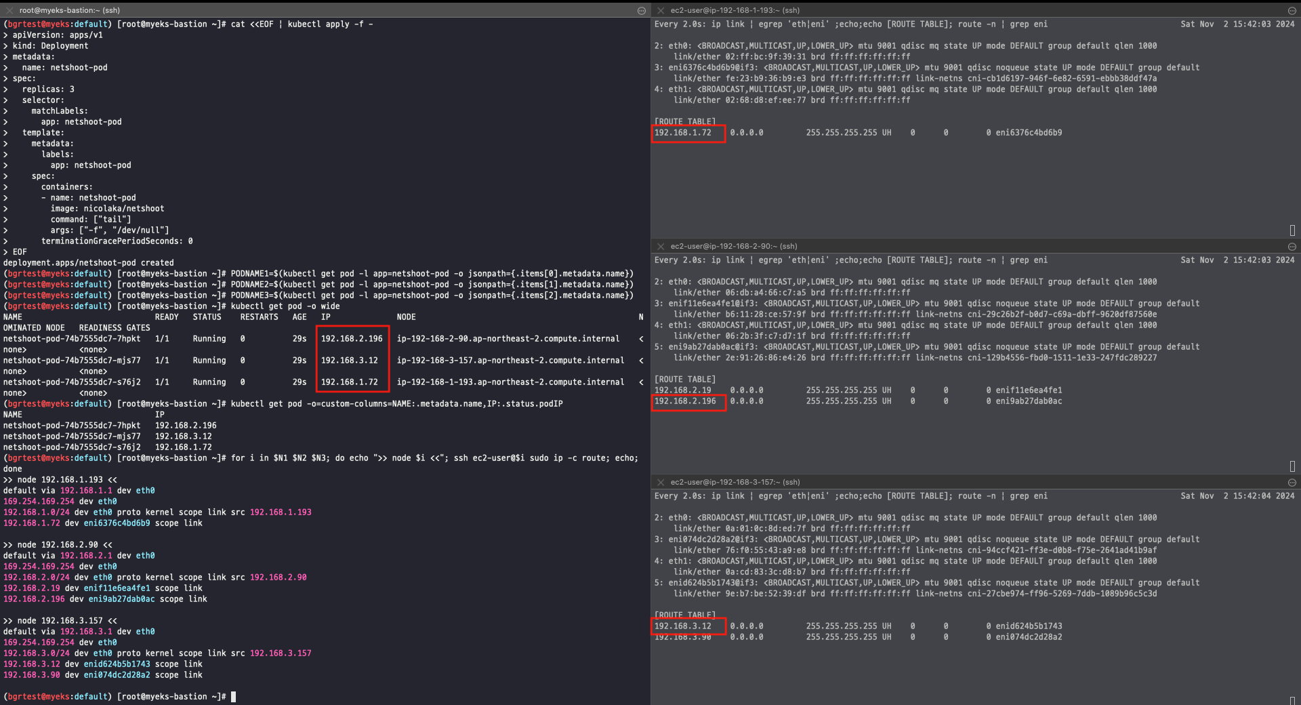Viewport: 1301px width, 705px height.
Task: Click '192.168.2.19 dev enif11e6ea4fe1 scope link' line
Action: (103, 588)
